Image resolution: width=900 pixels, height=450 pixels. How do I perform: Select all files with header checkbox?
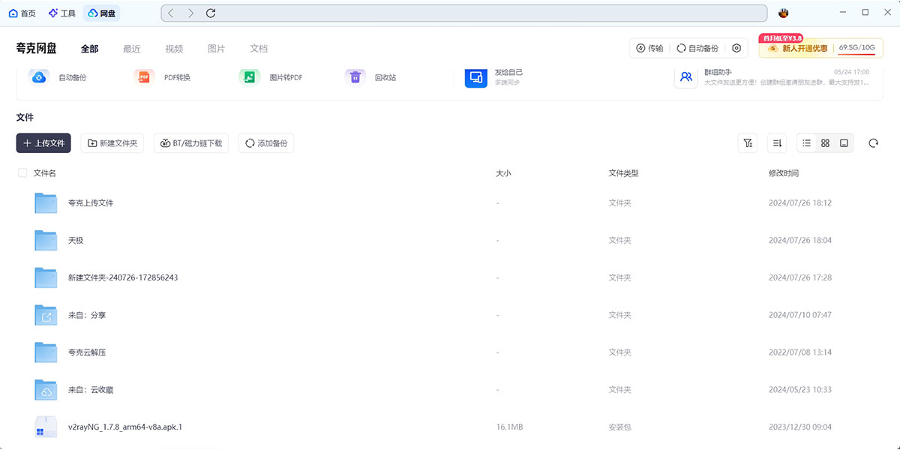click(x=22, y=173)
